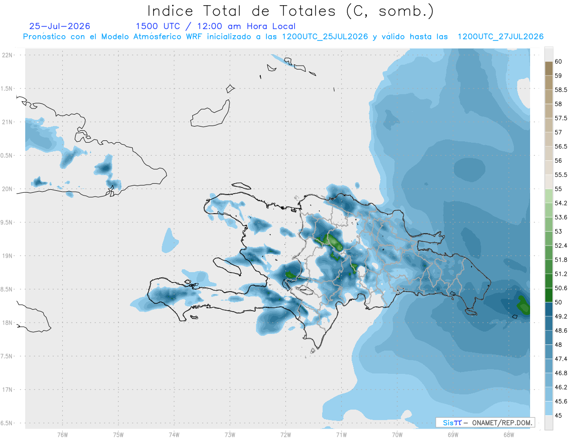Select the lightest blue swatch between 45 and 45.6
Screen dimensions: 571x441
[549, 408]
